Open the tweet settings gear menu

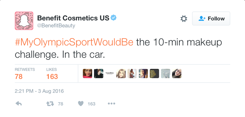click(x=184, y=19)
